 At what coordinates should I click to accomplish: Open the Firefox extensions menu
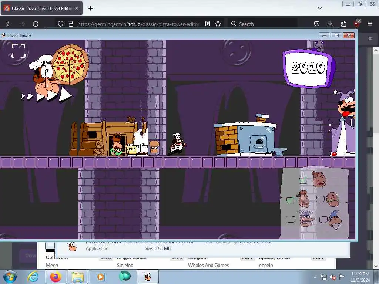(343, 24)
